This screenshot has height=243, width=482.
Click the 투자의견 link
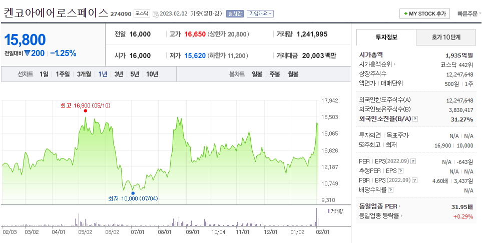click(370, 135)
